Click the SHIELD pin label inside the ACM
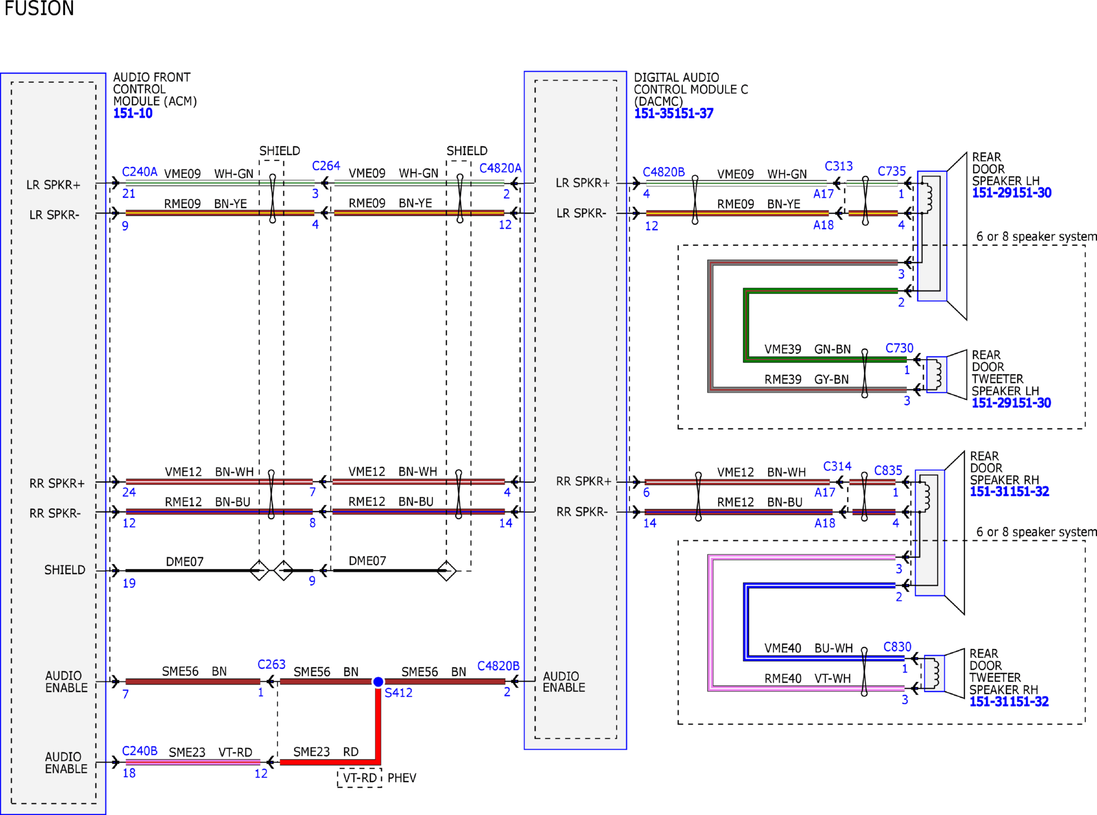1097x815 pixels. coord(65,570)
